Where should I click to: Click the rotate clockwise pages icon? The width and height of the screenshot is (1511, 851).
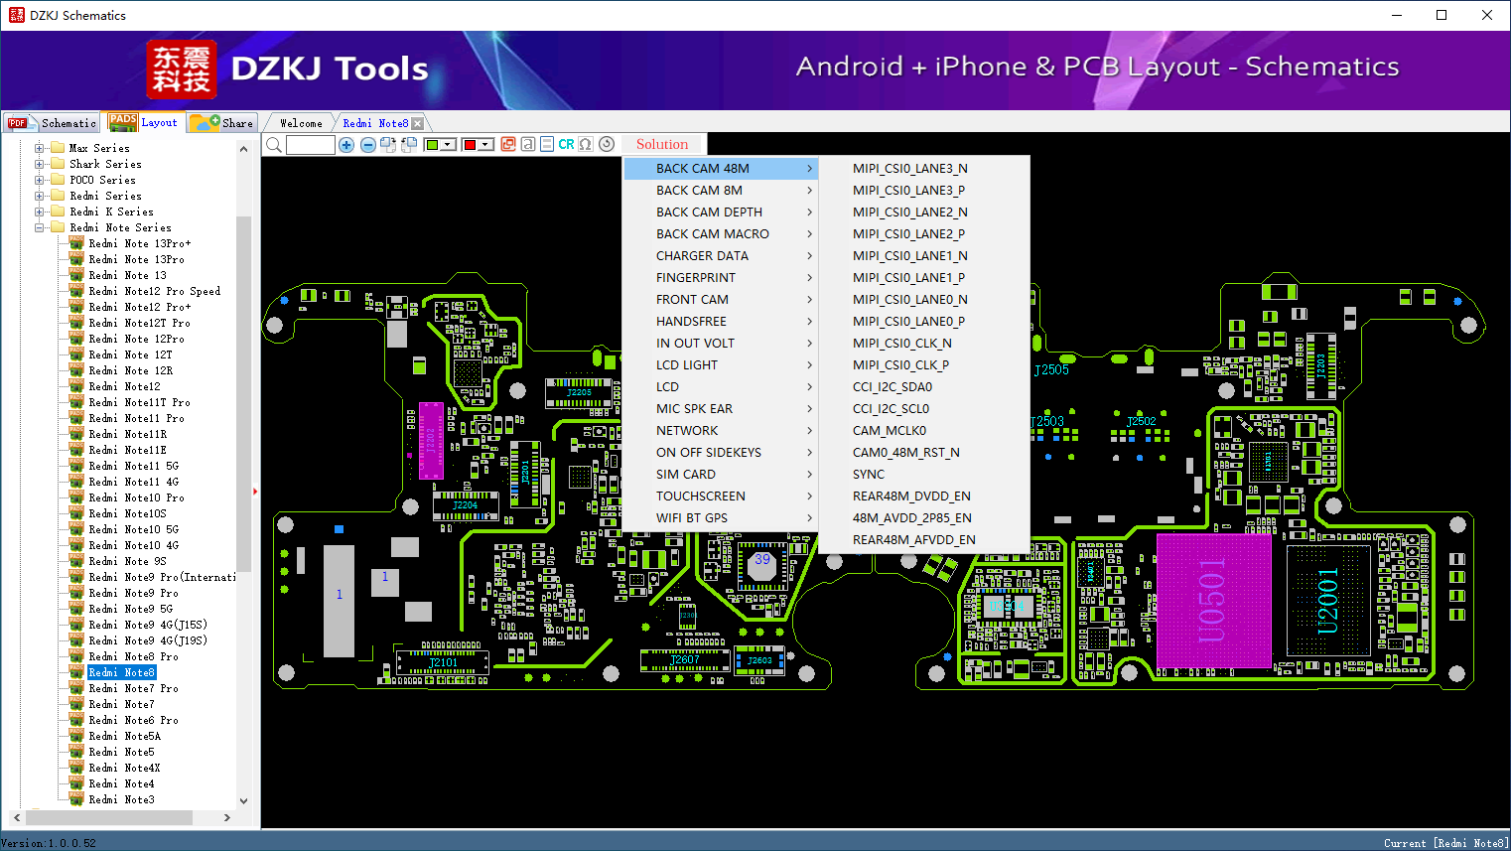pos(388,145)
